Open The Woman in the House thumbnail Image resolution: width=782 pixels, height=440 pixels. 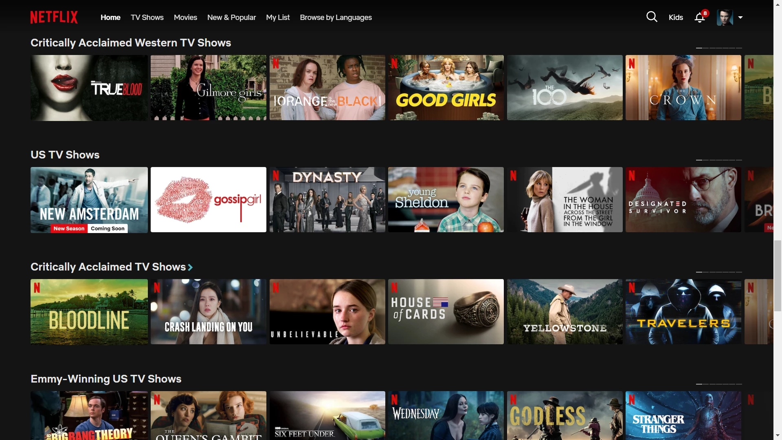coord(565,200)
